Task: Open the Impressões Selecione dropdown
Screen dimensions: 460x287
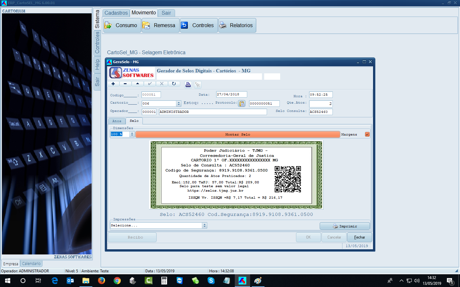Action: (x=205, y=225)
